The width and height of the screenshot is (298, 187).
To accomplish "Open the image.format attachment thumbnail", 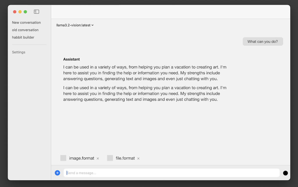I will (63, 158).
